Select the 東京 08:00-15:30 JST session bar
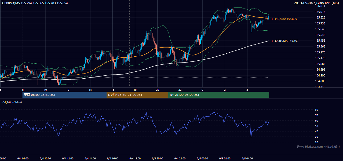 64,95
